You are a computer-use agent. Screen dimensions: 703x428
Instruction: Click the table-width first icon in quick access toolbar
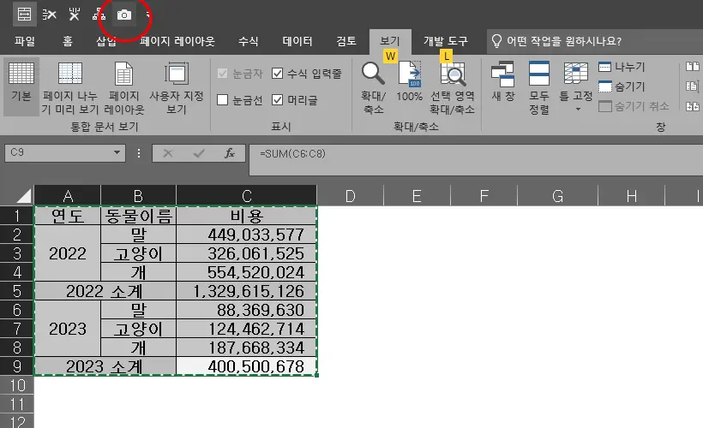[24, 15]
